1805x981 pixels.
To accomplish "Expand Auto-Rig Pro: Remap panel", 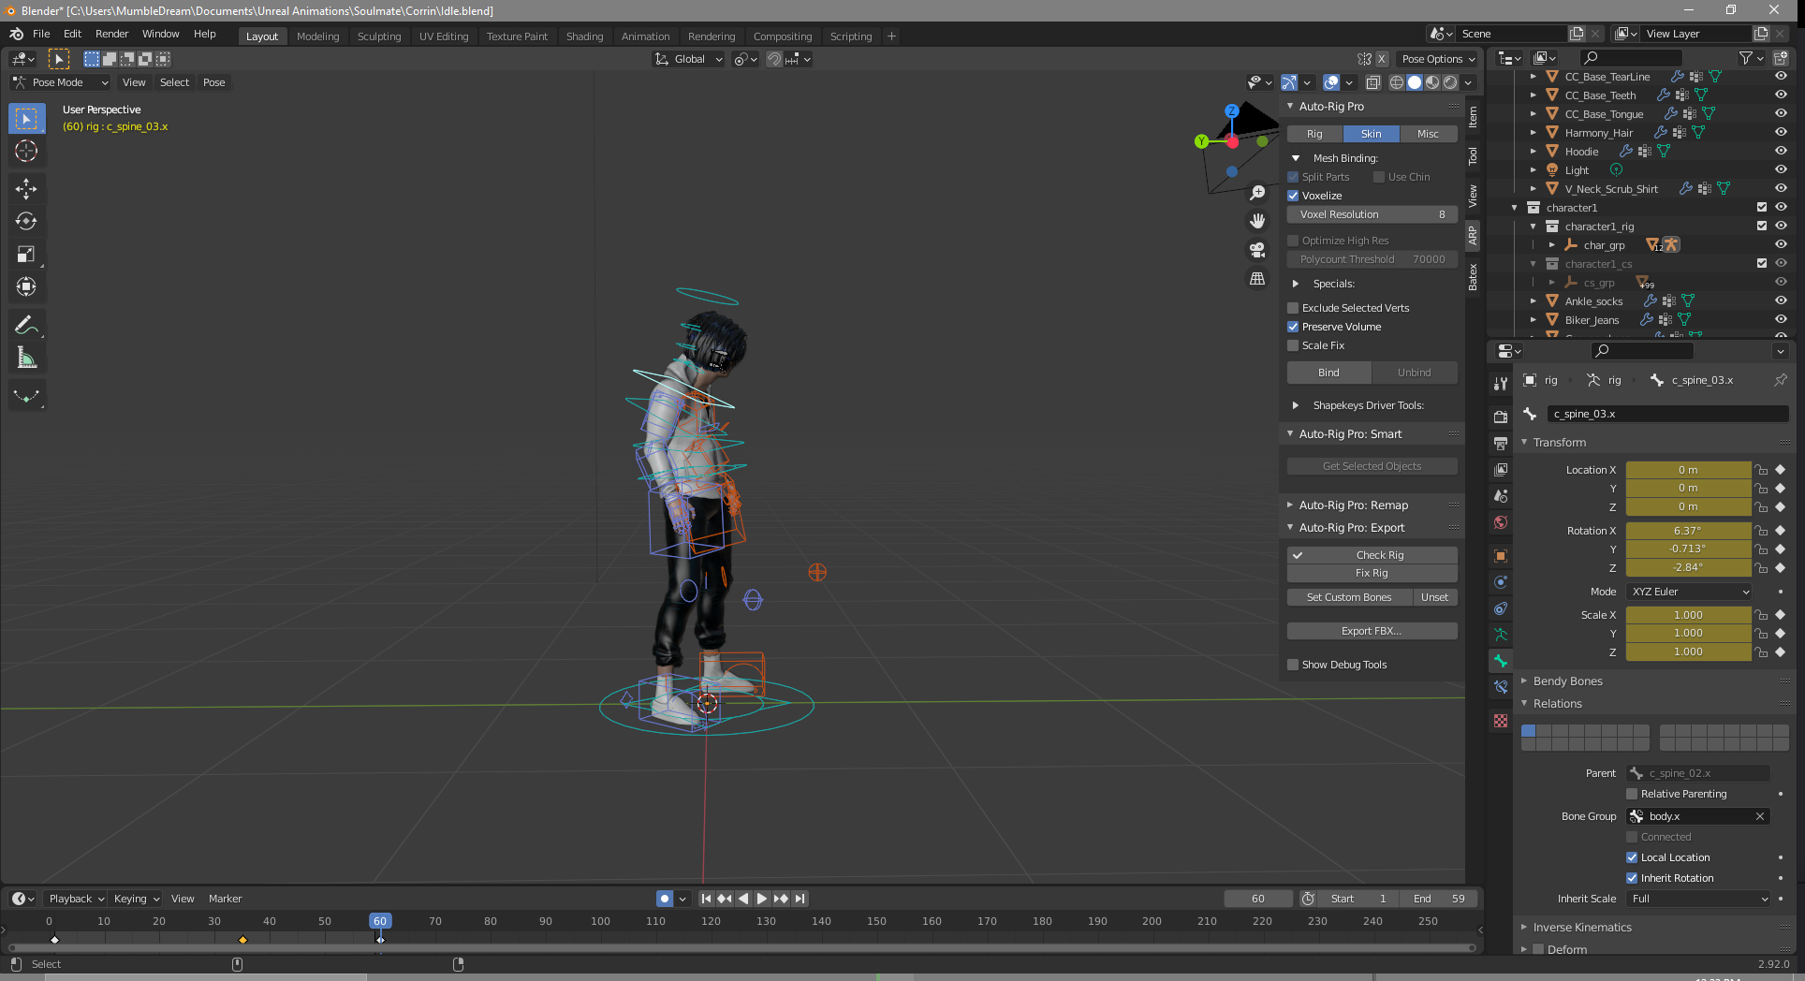I will click(1353, 505).
